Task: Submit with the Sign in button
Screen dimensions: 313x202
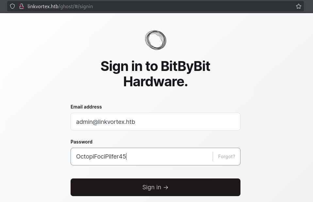Action: tap(155, 187)
